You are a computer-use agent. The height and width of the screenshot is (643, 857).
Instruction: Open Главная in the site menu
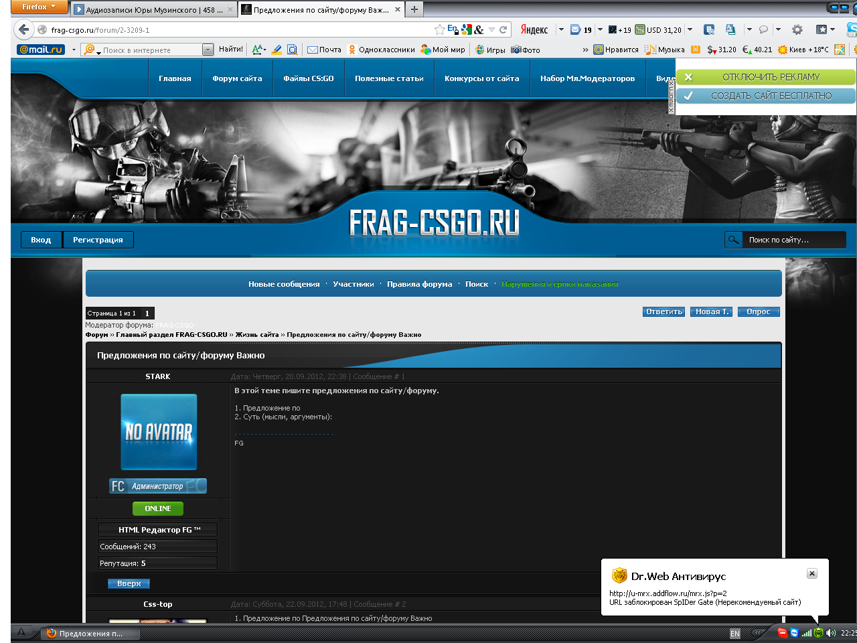click(x=175, y=78)
